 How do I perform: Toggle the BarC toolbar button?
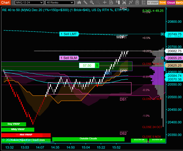179,3
